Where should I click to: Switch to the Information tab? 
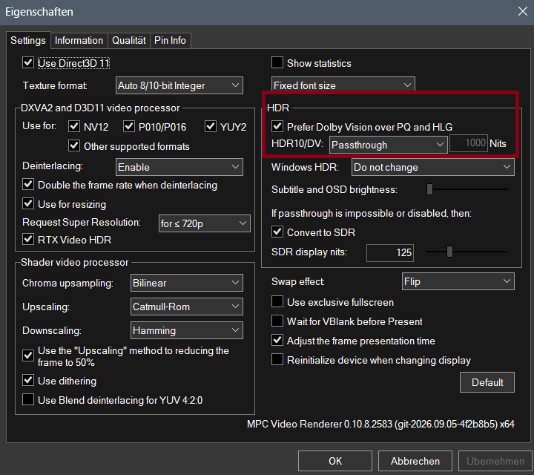79,41
